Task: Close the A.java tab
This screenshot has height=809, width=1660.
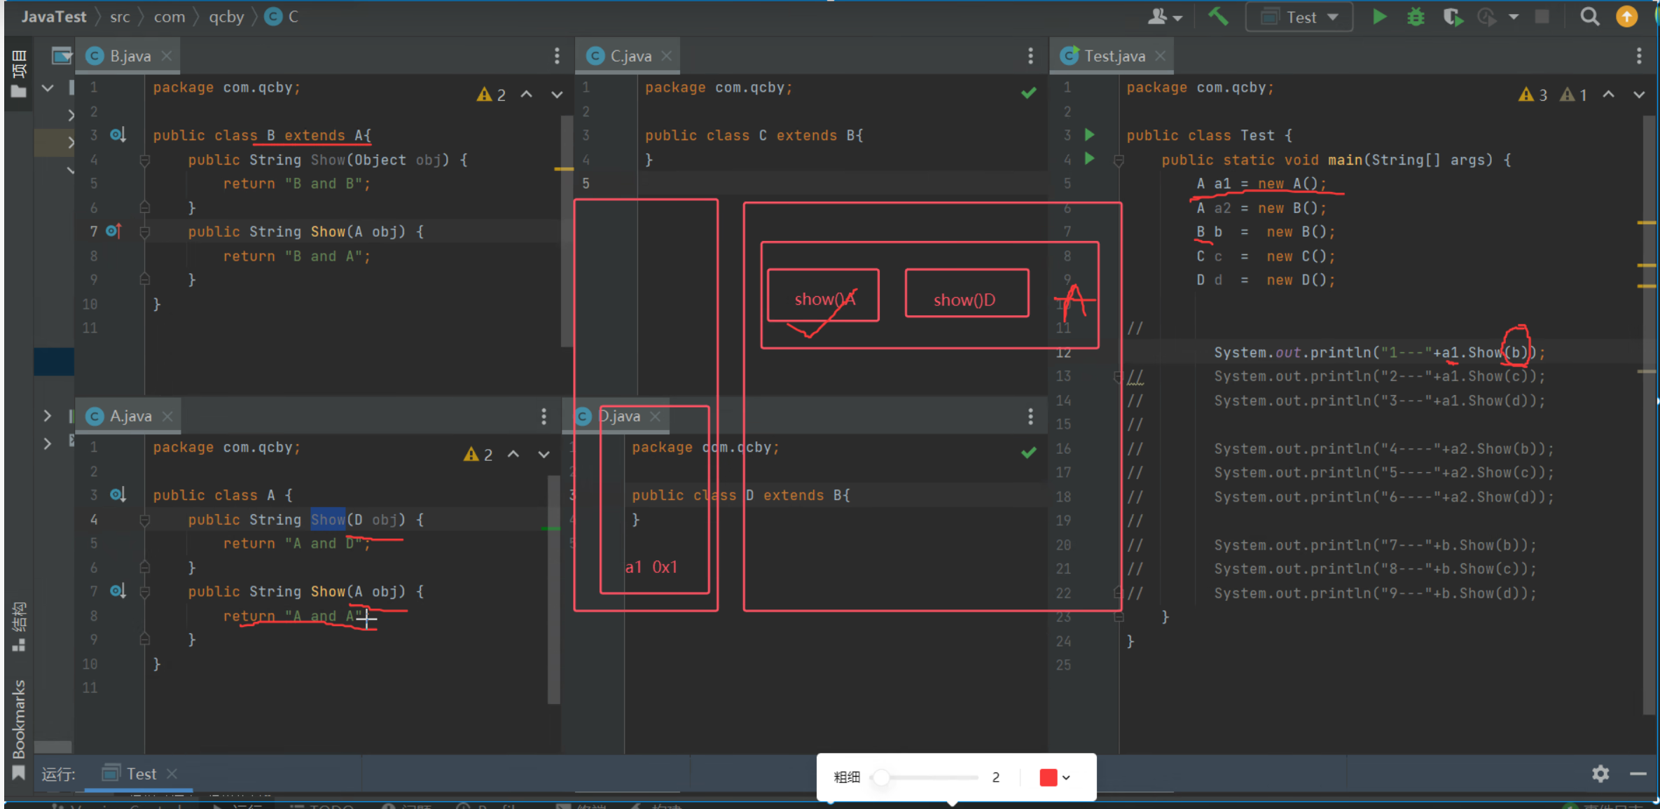Action: click(167, 416)
